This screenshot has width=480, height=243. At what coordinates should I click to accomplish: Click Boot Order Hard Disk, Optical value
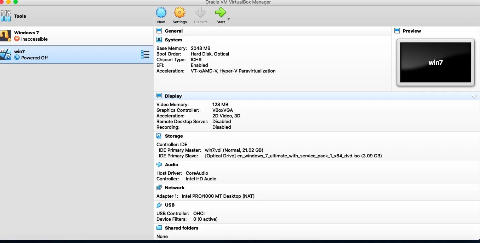[x=210, y=54]
